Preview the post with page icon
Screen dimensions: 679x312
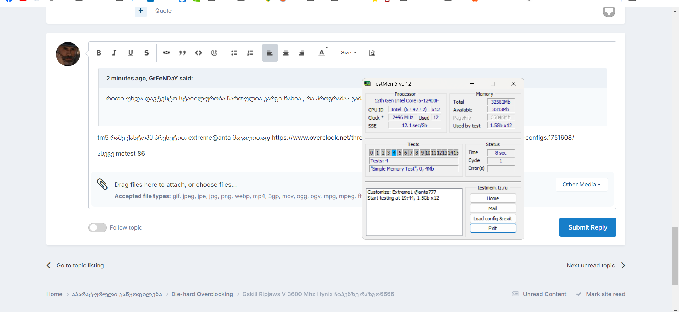(x=372, y=53)
